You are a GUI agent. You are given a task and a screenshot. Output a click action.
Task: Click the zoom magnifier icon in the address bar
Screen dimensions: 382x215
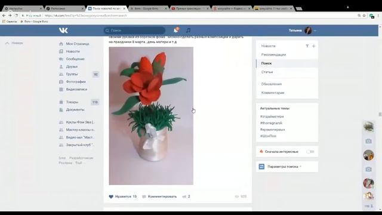click(359, 16)
